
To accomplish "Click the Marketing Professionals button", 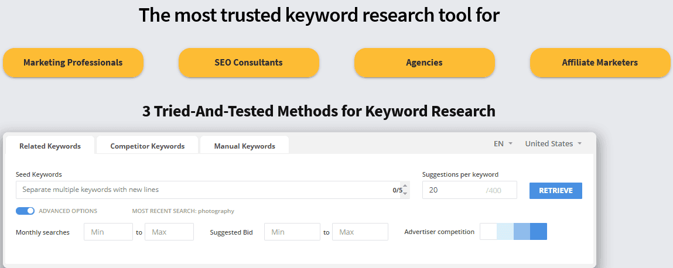I will [x=73, y=63].
